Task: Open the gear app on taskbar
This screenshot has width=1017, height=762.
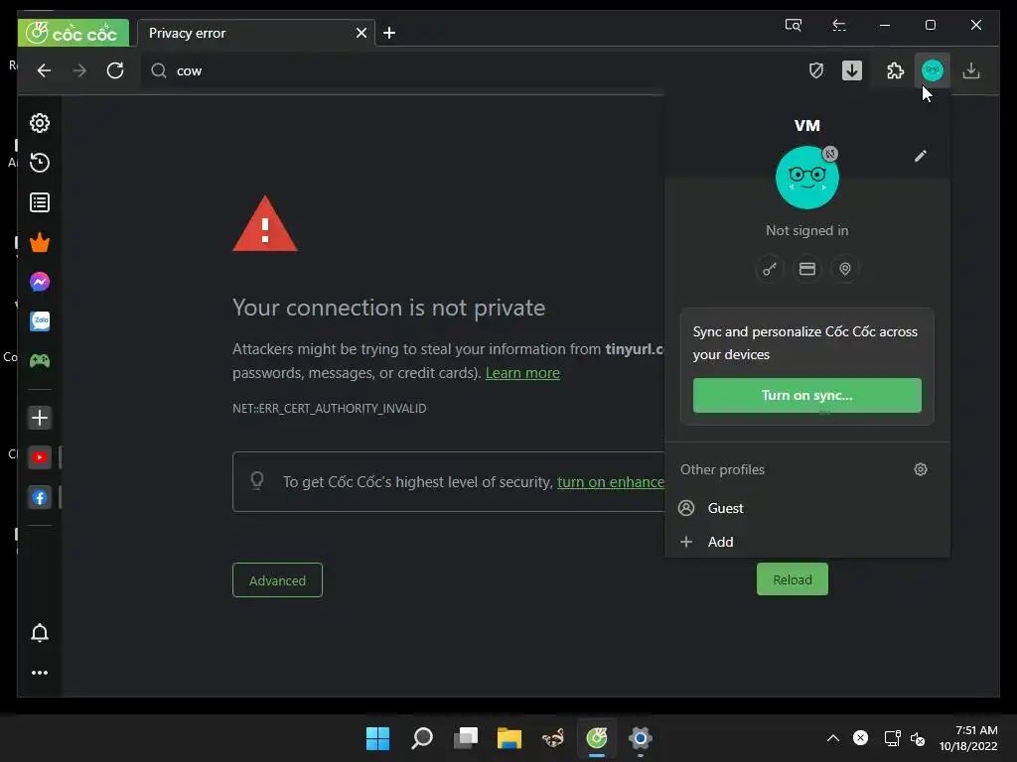Action: coord(641,738)
